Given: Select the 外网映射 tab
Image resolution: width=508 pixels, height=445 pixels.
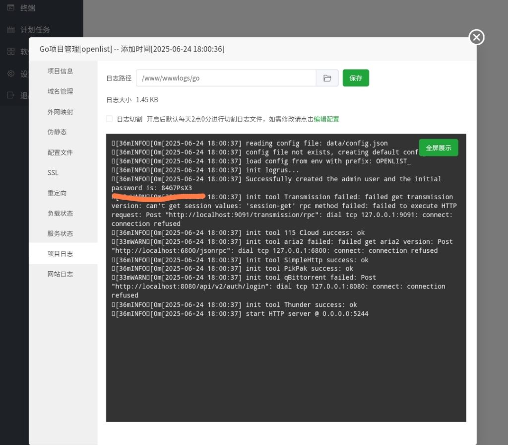Looking at the screenshot, I should click(60, 112).
